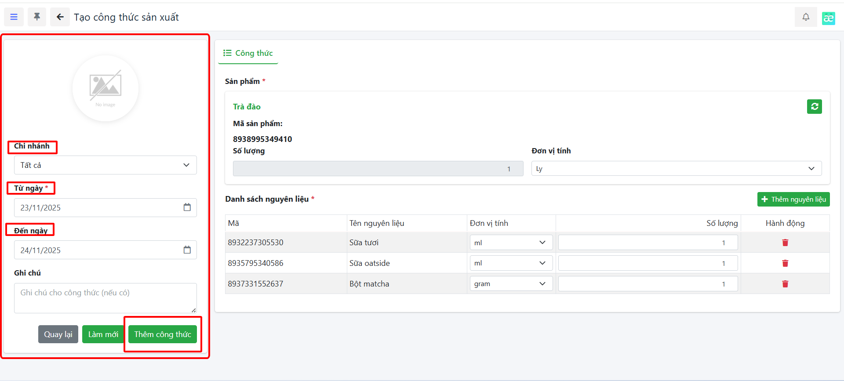Open the product Đơn vị tính dropdown
844x381 pixels.
[x=676, y=169]
